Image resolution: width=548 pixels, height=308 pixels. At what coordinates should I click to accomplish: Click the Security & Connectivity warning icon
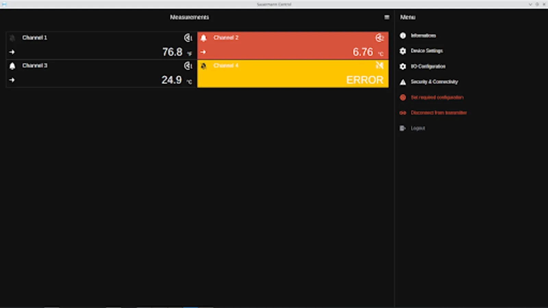click(403, 82)
